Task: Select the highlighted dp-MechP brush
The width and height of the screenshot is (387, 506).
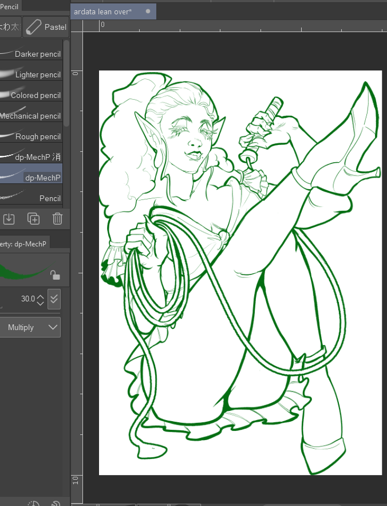Action: 31,174
